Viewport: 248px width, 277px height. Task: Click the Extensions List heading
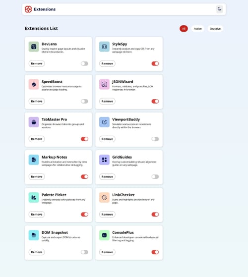(41, 28)
